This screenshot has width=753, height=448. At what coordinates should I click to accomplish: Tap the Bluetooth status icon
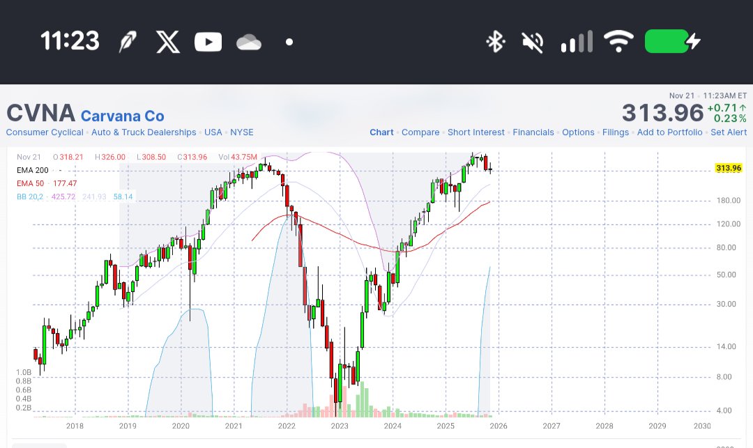click(x=495, y=41)
